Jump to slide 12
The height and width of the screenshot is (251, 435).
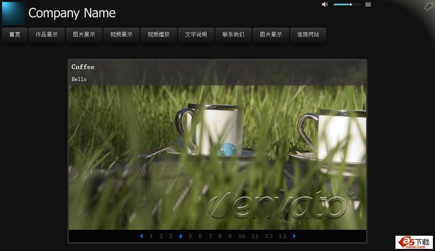[268, 236]
